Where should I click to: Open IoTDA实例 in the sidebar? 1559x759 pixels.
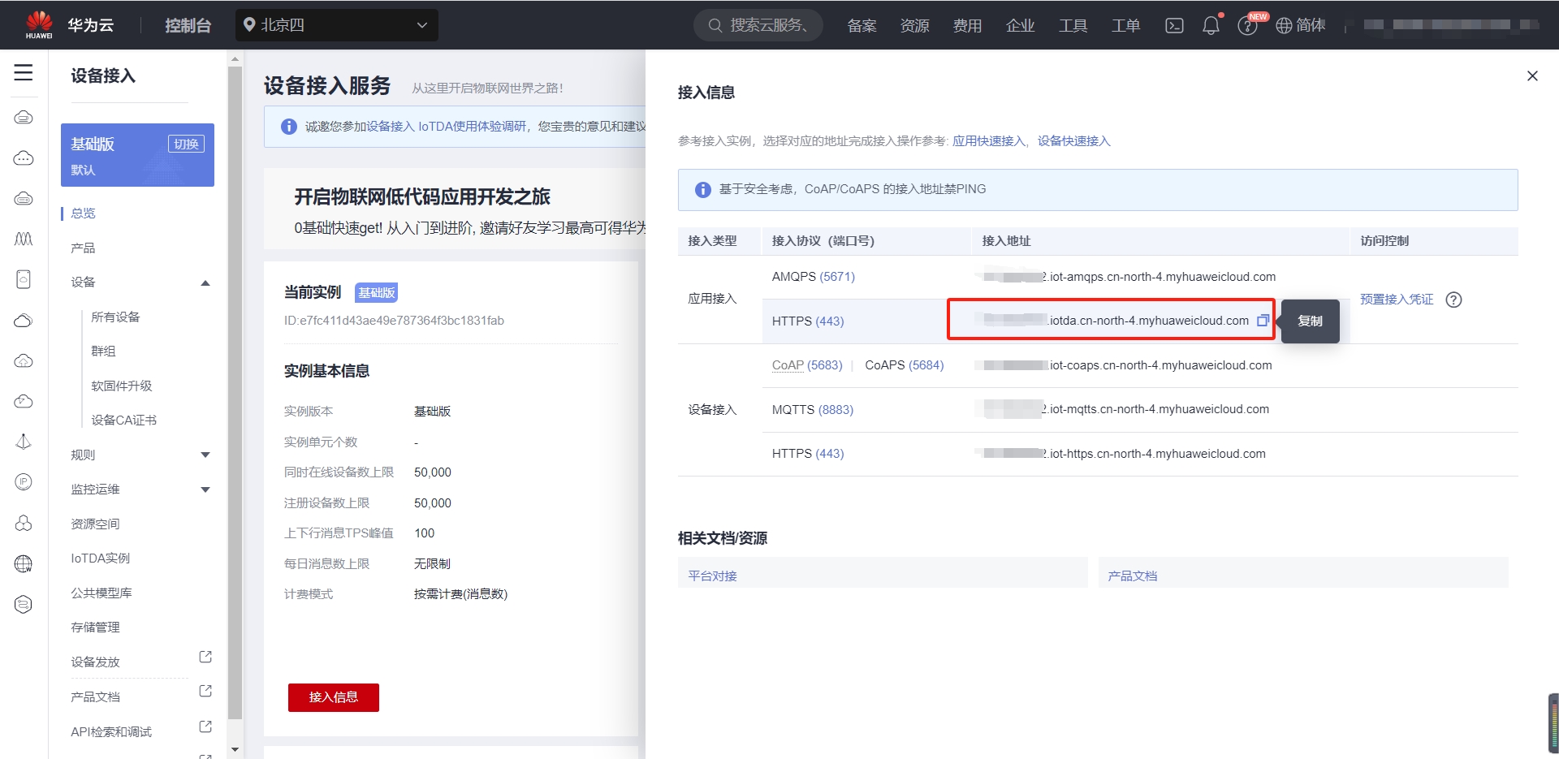pos(100,558)
